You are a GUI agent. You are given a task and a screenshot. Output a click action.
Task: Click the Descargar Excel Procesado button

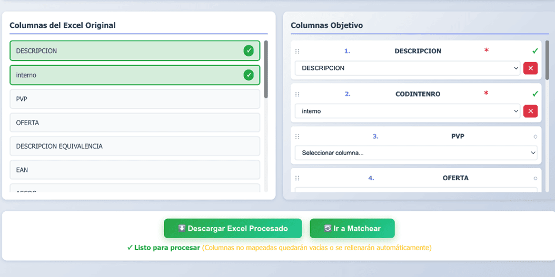233,229
